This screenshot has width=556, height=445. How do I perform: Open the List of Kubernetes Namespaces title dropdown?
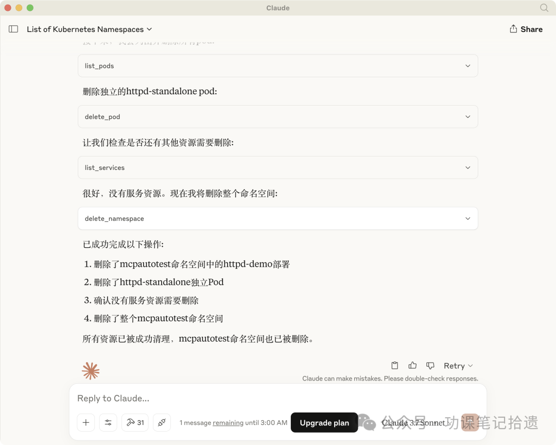(x=149, y=29)
